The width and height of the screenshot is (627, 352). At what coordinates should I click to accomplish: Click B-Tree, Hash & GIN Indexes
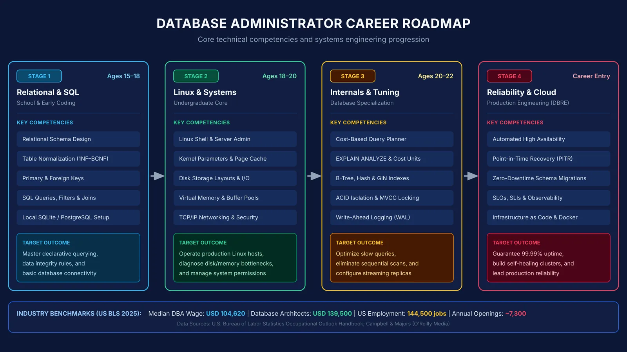392,178
